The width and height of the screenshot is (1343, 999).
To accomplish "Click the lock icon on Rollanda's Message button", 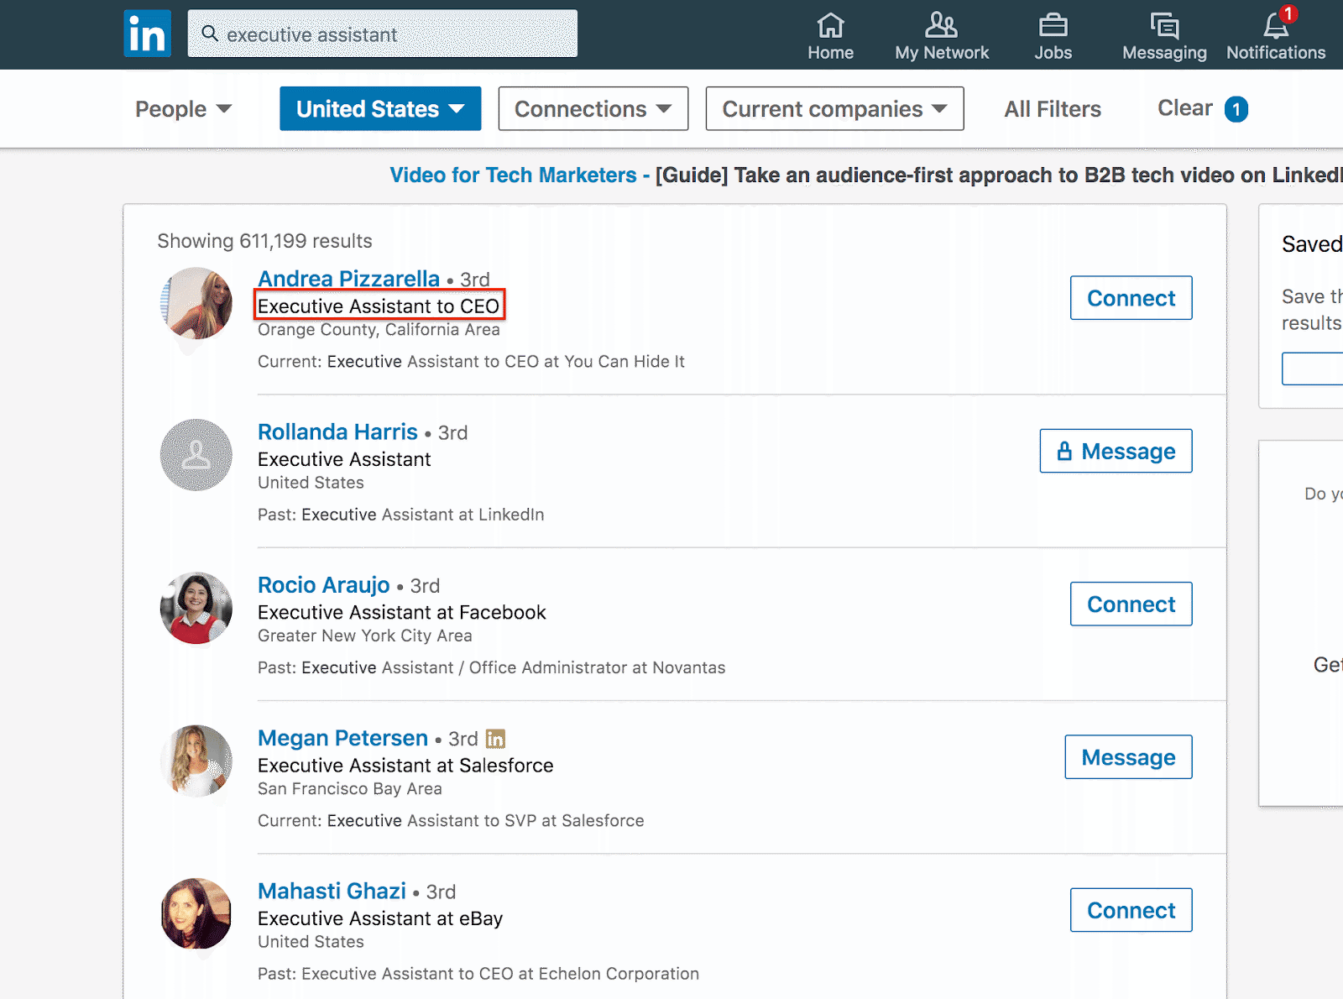I will pyautogui.click(x=1064, y=452).
